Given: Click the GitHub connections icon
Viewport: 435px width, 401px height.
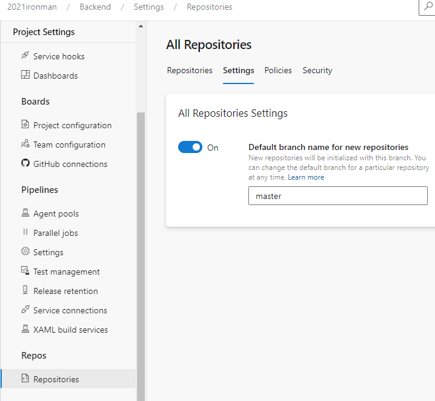Looking at the screenshot, I should (25, 163).
